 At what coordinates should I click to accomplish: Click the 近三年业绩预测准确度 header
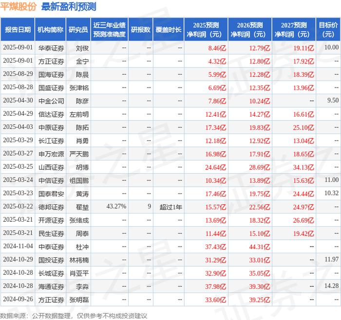[x=110, y=30]
